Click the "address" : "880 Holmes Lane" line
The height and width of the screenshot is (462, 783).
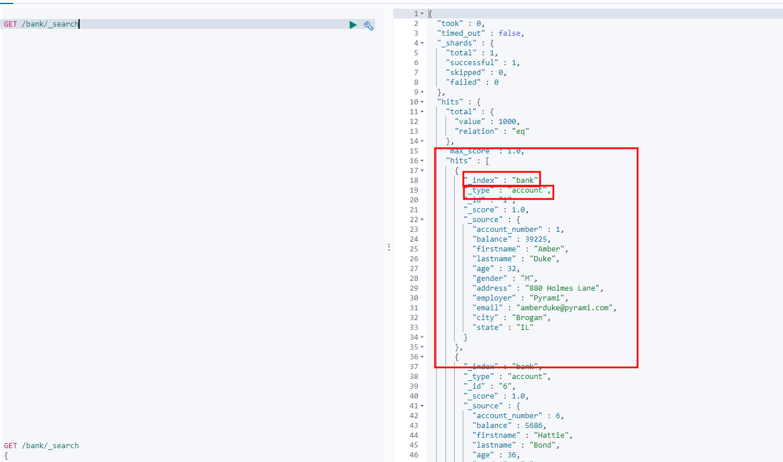point(538,288)
